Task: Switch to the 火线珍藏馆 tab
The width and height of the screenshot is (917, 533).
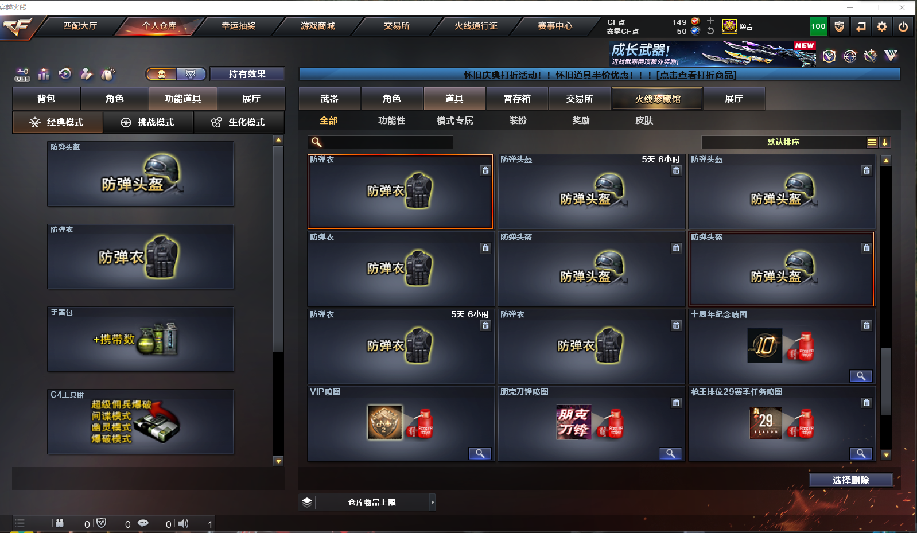Action: click(x=657, y=99)
